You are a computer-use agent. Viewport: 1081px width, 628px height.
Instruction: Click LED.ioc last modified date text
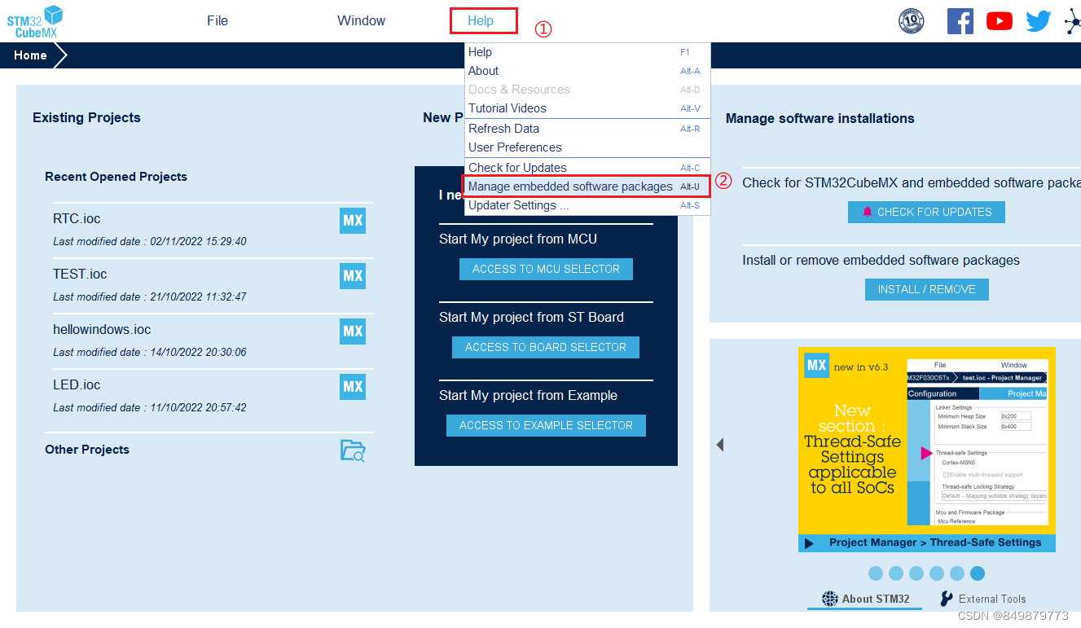(x=150, y=407)
